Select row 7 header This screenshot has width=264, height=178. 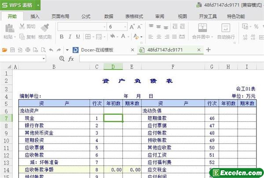point(6,118)
